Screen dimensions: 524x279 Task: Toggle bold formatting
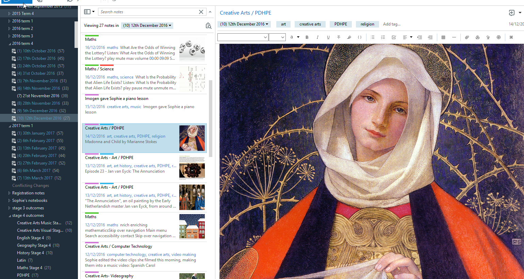click(307, 37)
